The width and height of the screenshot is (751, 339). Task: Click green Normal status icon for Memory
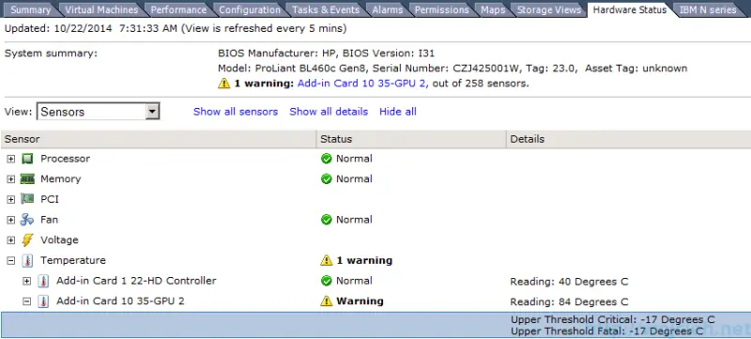pyautogui.click(x=327, y=179)
